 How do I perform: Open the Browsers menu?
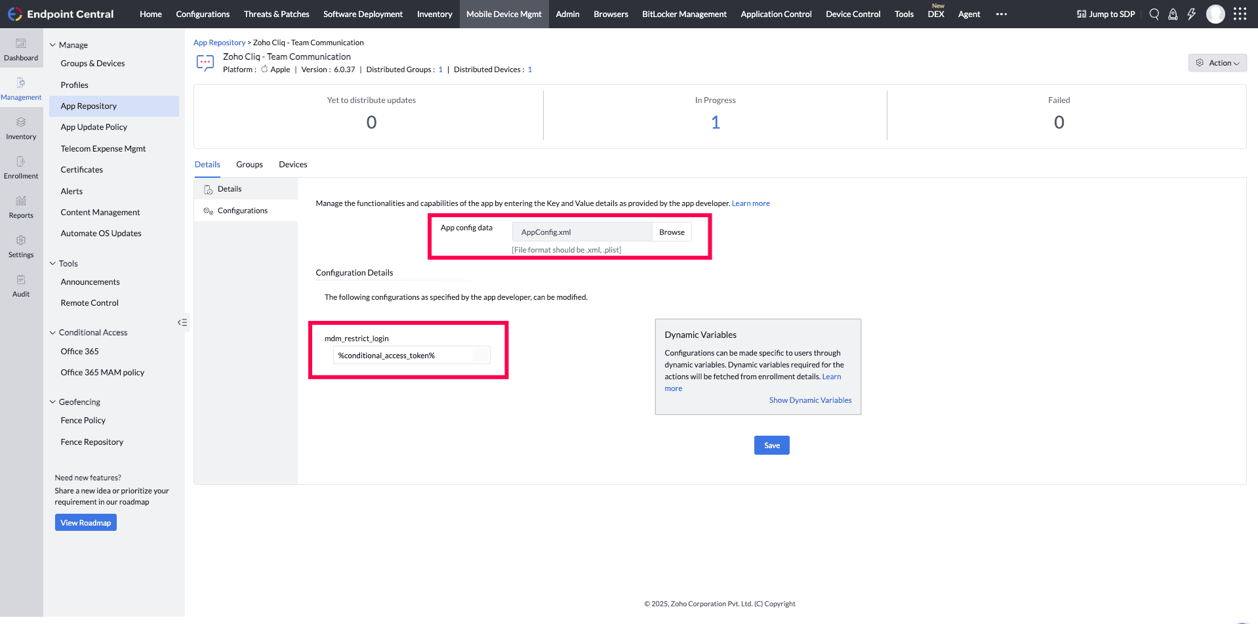coord(611,14)
